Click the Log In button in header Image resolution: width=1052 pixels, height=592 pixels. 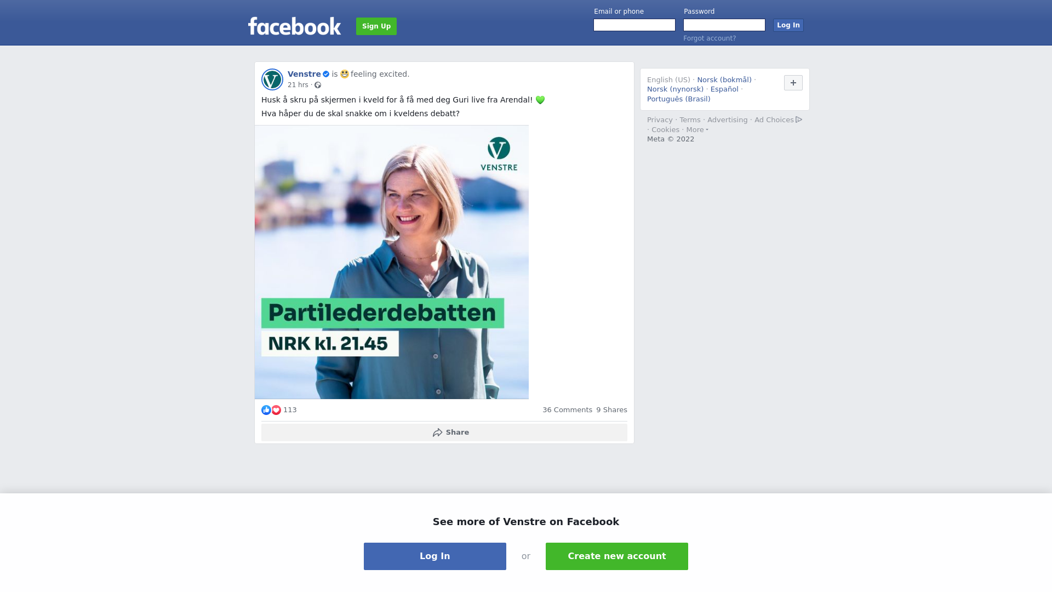(x=788, y=25)
